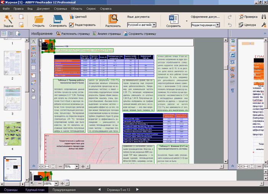Select the table area drawing tool
The height and width of the screenshot is (194, 268).
click(34, 61)
